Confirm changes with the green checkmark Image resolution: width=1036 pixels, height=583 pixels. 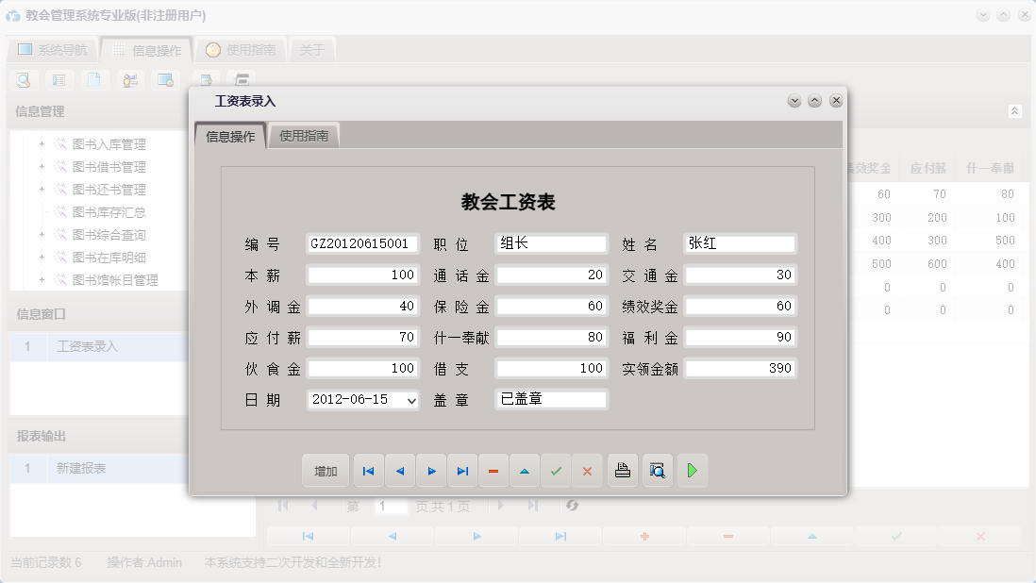(556, 470)
